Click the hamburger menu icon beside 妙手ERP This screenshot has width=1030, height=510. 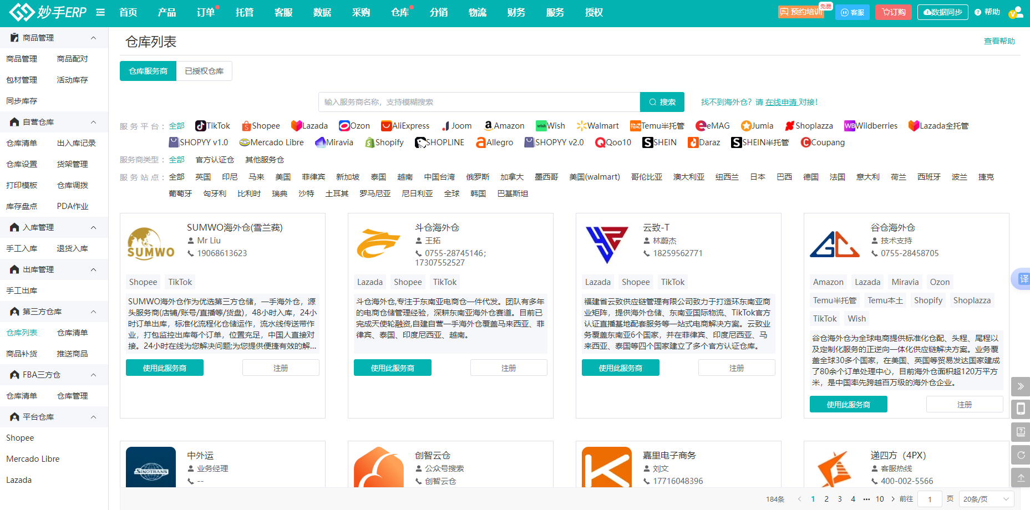pos(100,12)
